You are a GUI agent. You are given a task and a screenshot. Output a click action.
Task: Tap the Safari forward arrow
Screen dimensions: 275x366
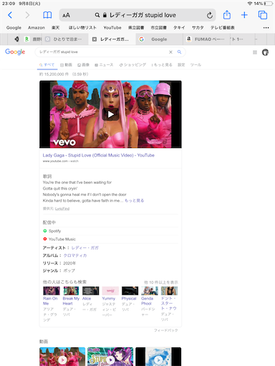pos(27,15)
